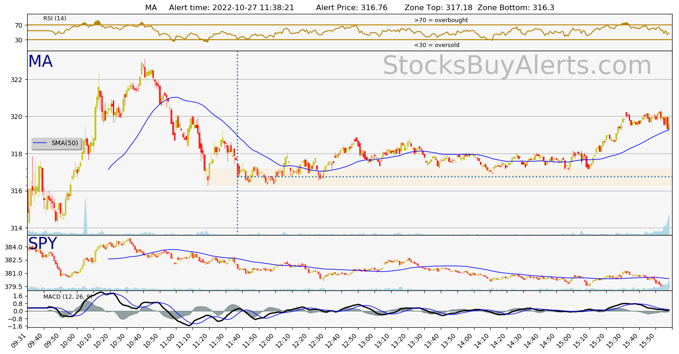
Task: Click the vertical dotted alert time line
Action: click(x=237, y=143)
